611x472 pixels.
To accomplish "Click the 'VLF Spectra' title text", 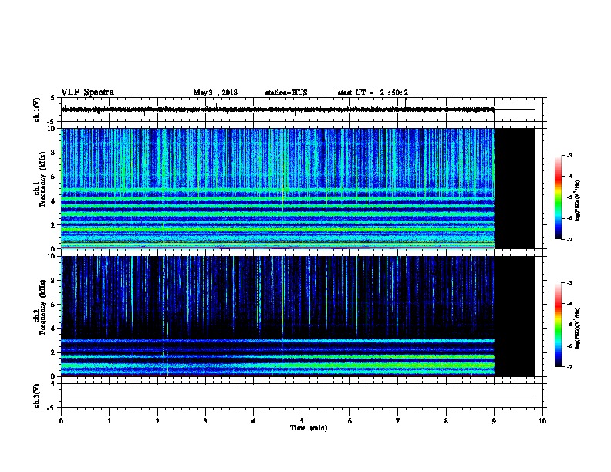I will (x=87, y=93).
